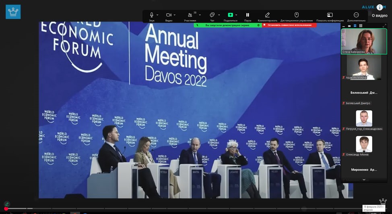Click muted mic icon beside Олександр Міхнєв

[x=343, y=155]
